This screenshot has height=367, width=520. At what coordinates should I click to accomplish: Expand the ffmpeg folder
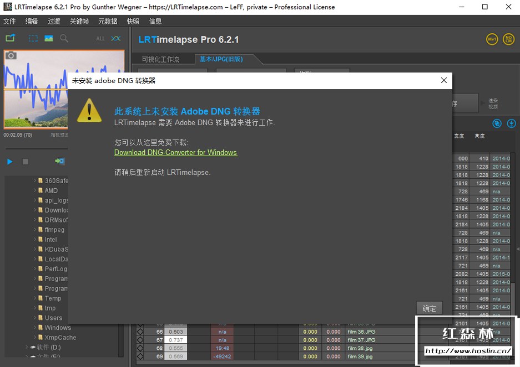coord(35,229)
